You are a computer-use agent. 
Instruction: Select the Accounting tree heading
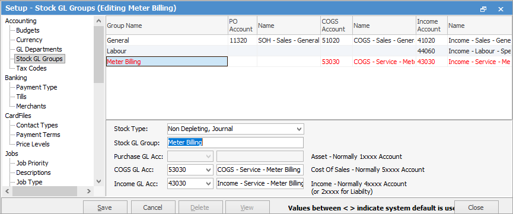pyautogui.click(x=21, y=21)
